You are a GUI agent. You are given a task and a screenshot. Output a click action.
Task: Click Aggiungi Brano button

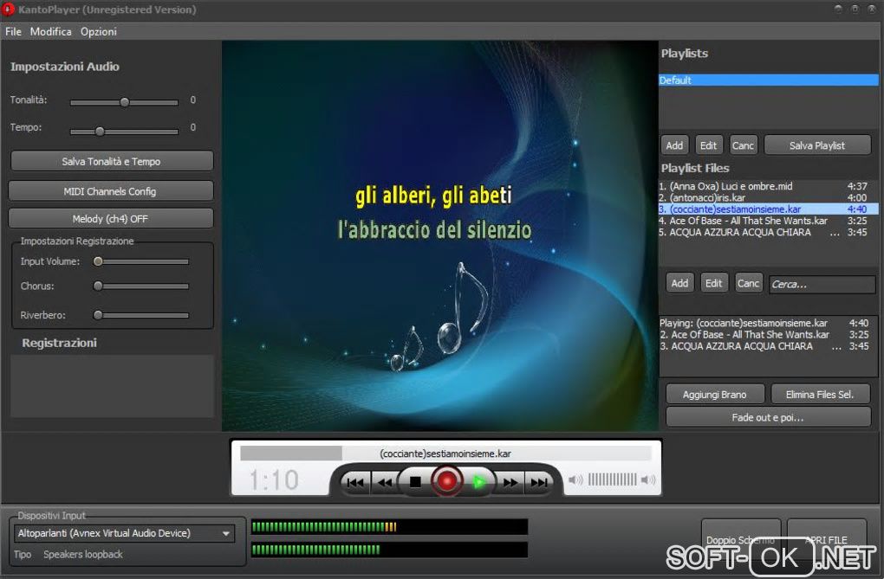click(715, 395)
